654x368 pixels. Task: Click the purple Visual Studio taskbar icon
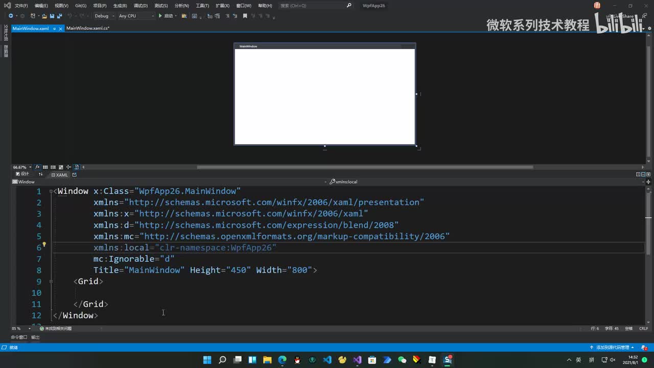click(357, 360)
